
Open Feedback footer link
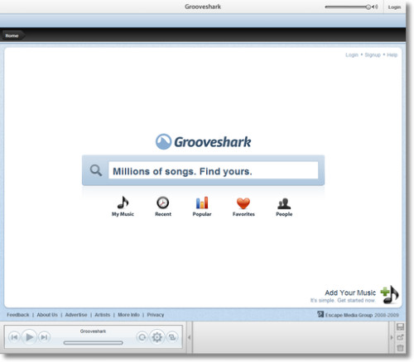18,315
